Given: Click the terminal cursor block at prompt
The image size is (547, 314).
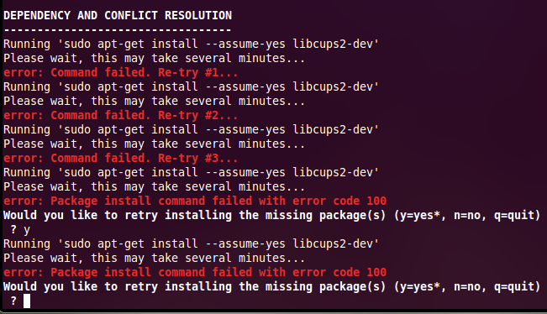Looking at the screenshot, I should (x=27, y=301).
